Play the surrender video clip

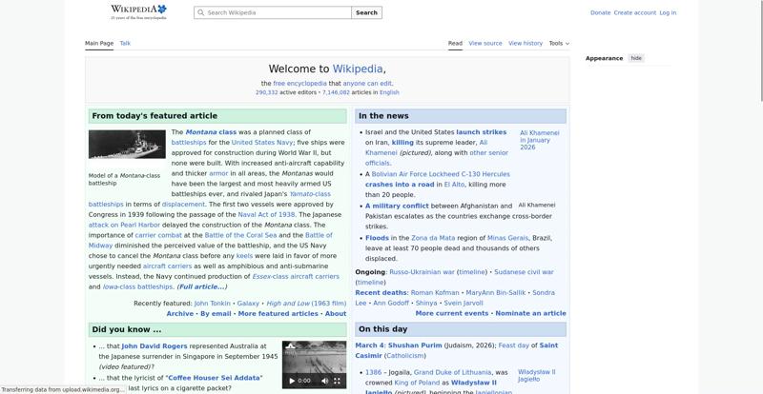pos(292,381)
